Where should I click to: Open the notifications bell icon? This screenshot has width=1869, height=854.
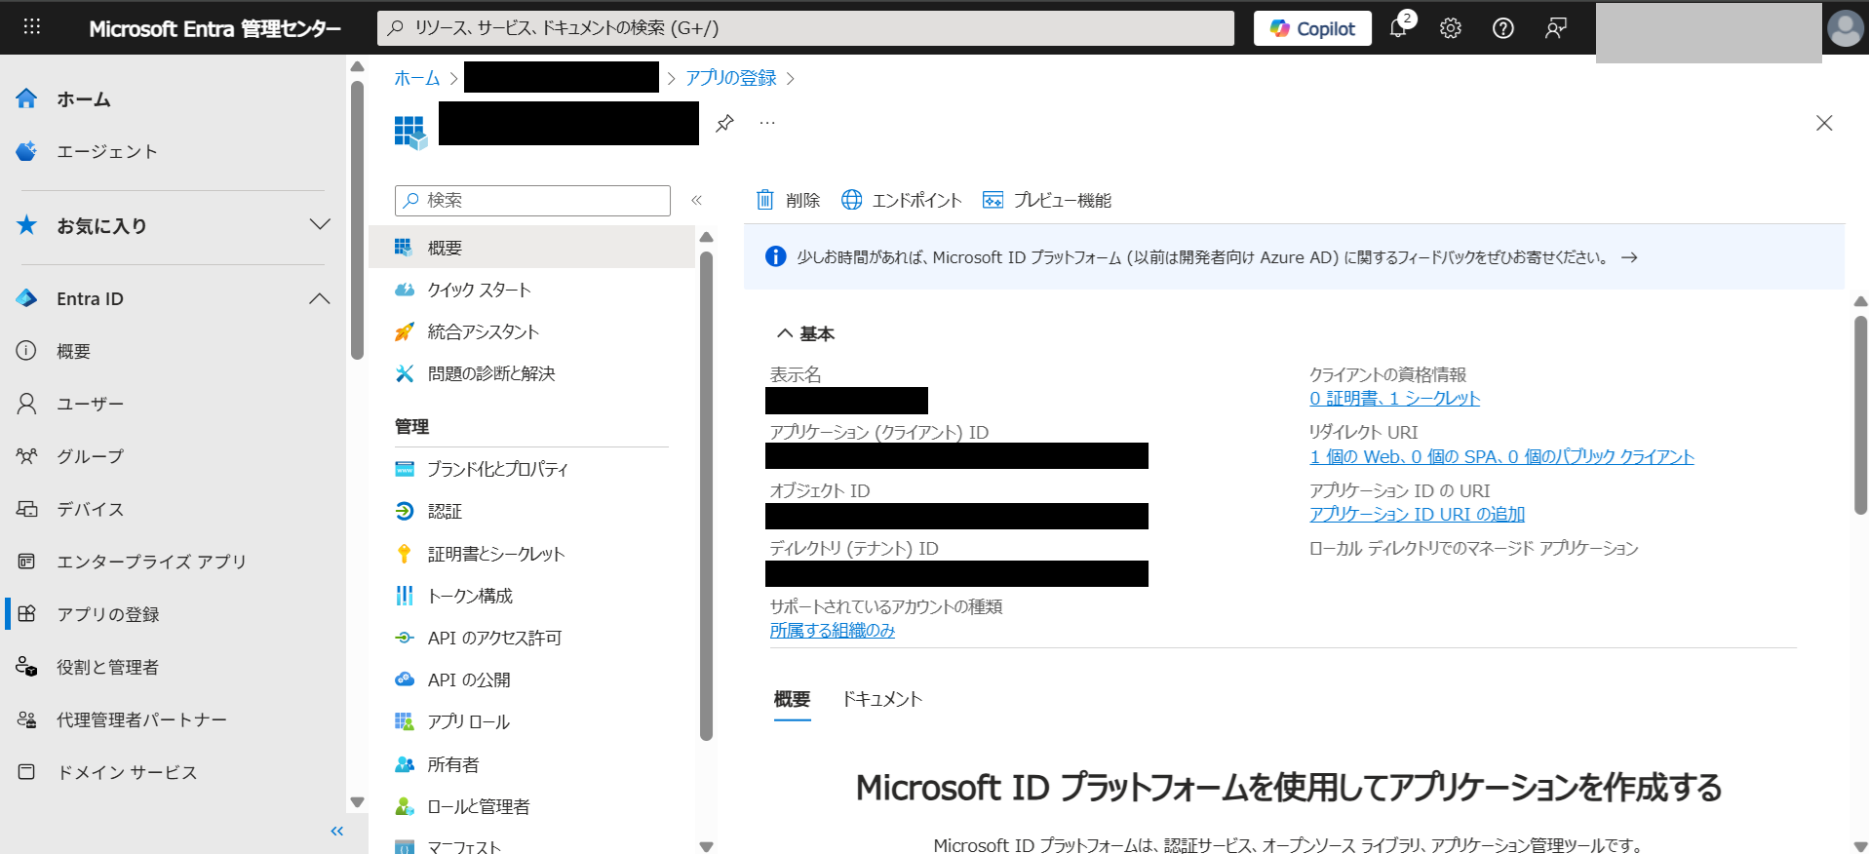[1399, 27]
